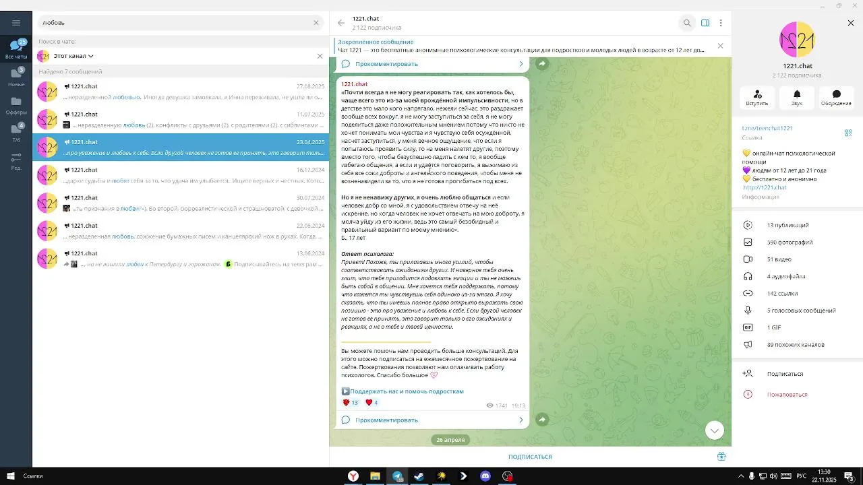Forward the lower post using share icon
Screen dimensions: 863x485
(x=541, y=420)
